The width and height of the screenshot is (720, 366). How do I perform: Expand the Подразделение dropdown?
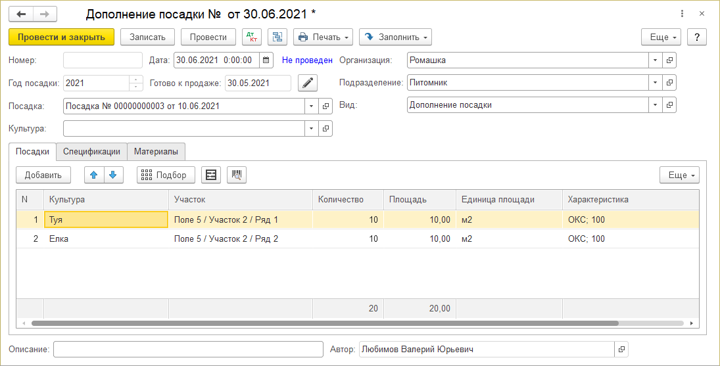coord(656,83)
